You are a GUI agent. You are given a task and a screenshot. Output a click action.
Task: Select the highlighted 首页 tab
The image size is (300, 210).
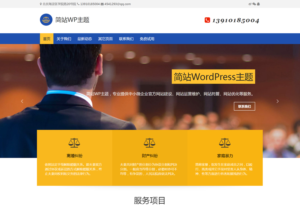coord(46,38)
